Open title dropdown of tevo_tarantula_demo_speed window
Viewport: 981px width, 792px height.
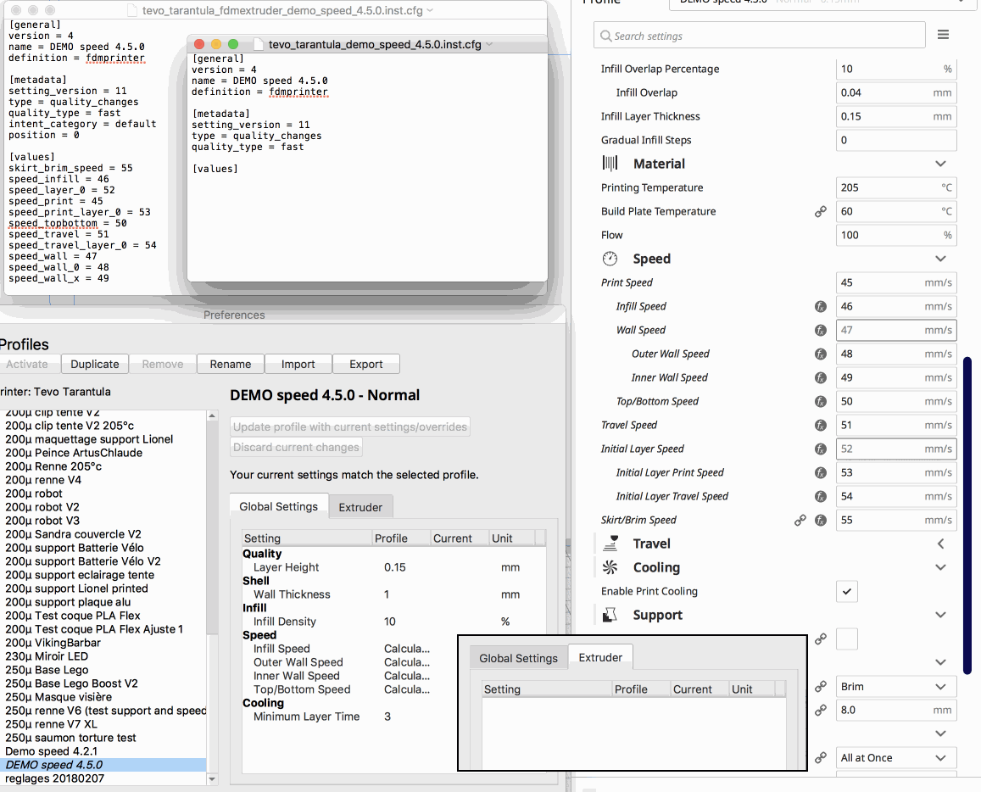pyautogui.click(x=489, y=44)
